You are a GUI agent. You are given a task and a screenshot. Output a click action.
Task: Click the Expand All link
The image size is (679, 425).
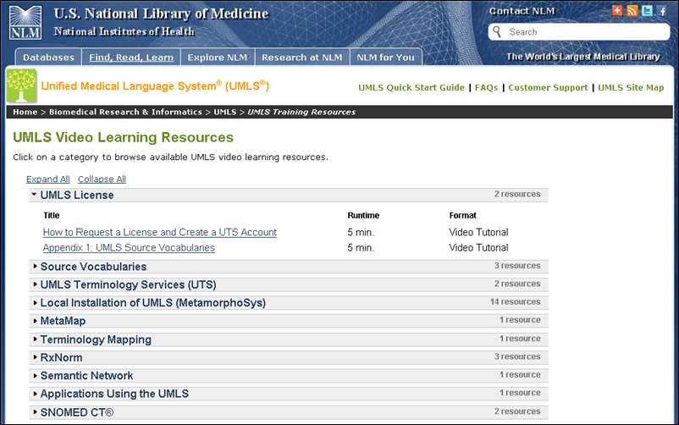pyautogui.click(x=47, y=179)
